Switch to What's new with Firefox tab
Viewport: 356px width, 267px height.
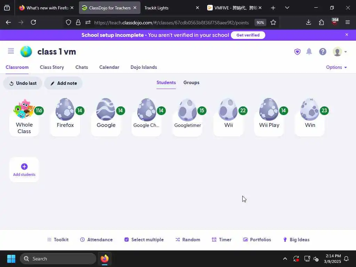click(x=46, y=8)
